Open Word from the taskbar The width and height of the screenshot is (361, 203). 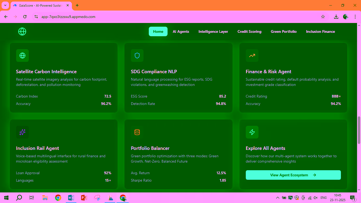(x=71, y=198)
